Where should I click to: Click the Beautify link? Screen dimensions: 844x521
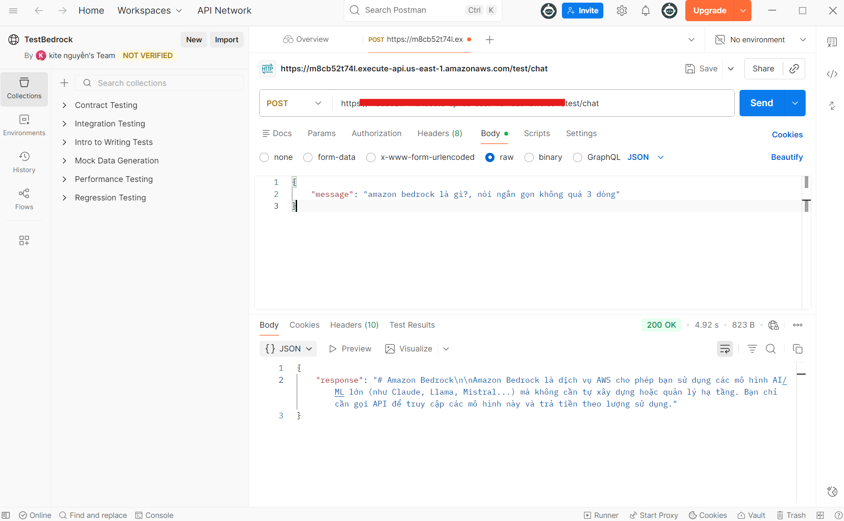[x=786, y=157]
